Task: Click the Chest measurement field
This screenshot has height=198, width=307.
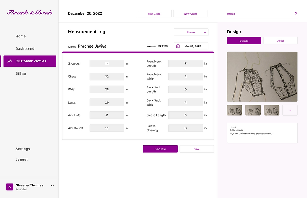Action: 107,77
